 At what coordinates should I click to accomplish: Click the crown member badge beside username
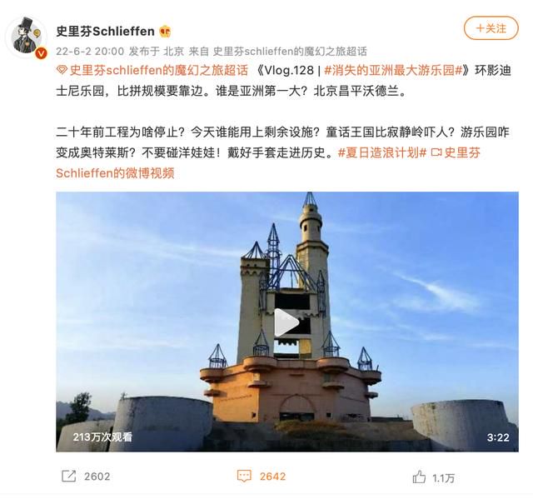click(x=165, y=32)
